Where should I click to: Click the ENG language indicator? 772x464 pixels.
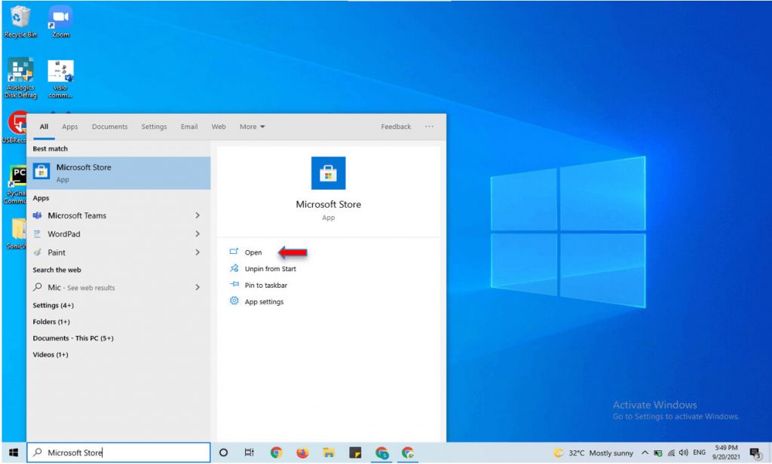click(x=699, y=453)
